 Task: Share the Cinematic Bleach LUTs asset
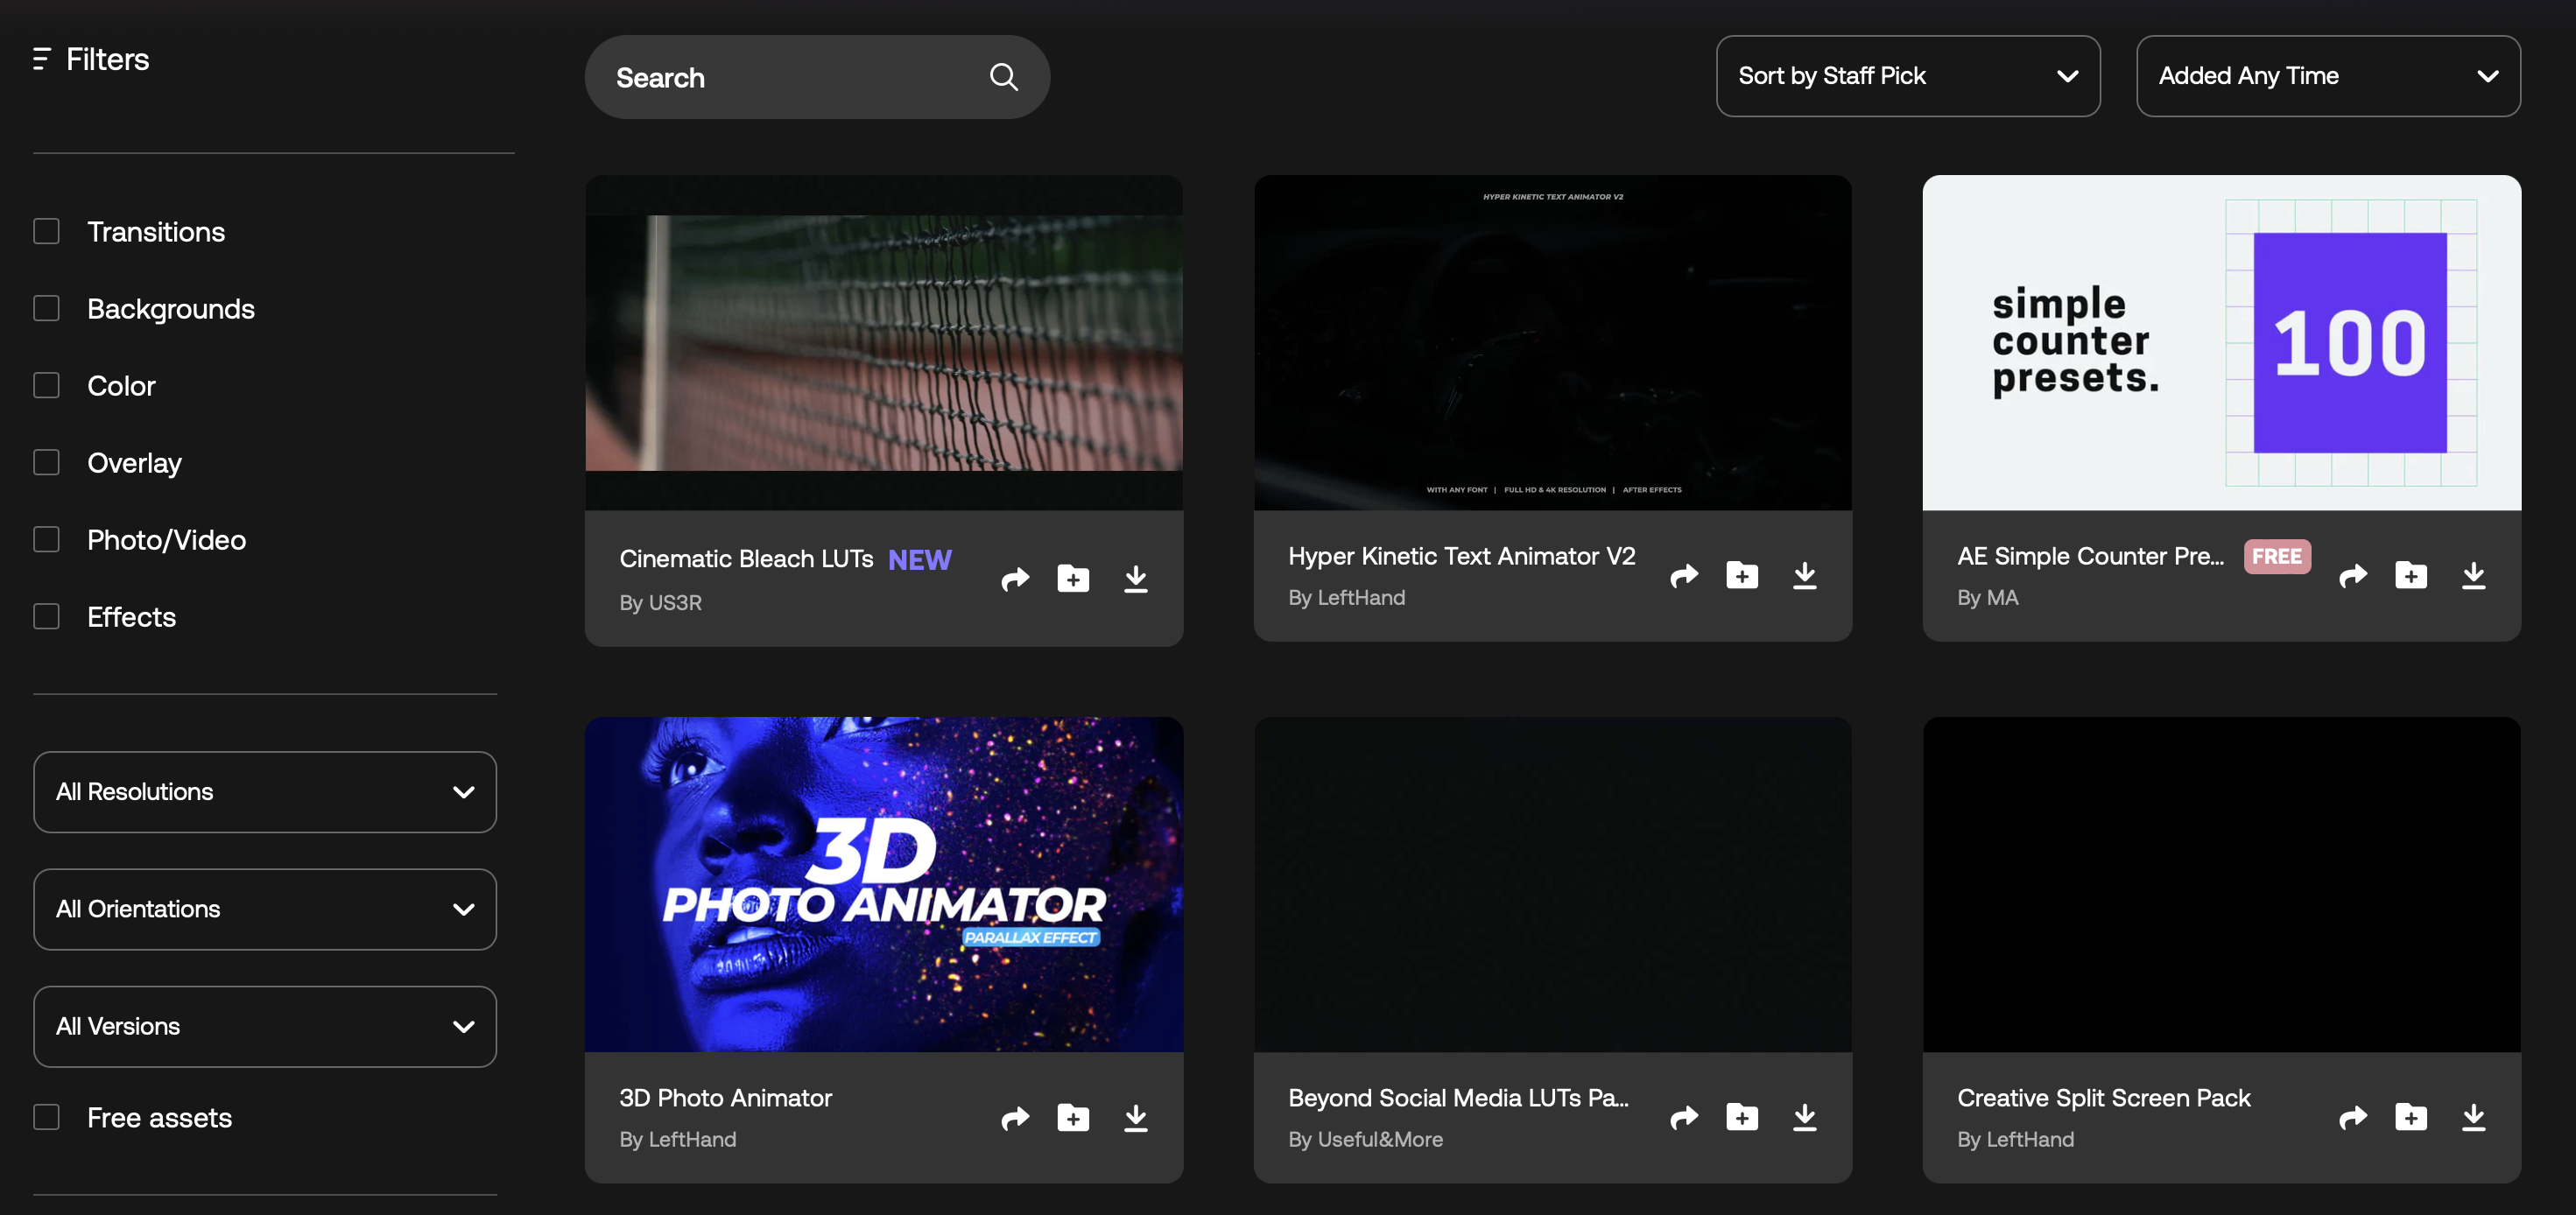click(1015, 579)
